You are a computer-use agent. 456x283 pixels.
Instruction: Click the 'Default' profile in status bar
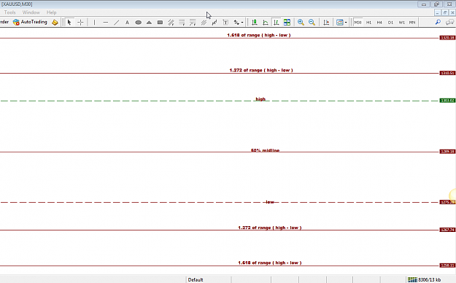196,280
